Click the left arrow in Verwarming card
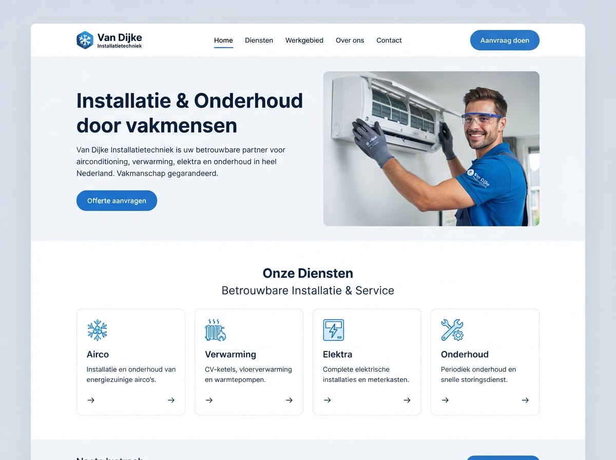Viewport: 616px width, 460px height. (209, 400)
